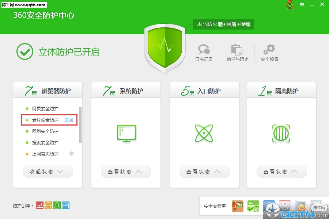The image size is (329, 219).
Task: Select the 看片安全防护 item
Action: (x=45, y=120)
